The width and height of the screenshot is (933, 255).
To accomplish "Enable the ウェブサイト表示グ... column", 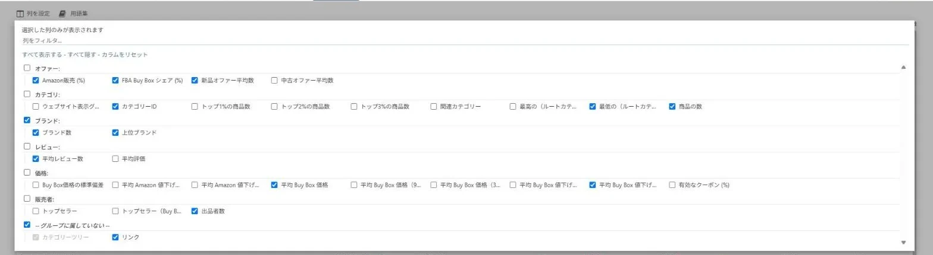I will 36,106.
